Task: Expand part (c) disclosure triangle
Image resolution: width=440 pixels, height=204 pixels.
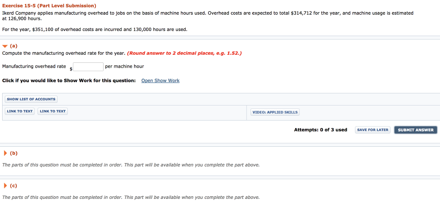Action: tap(5, 186)
